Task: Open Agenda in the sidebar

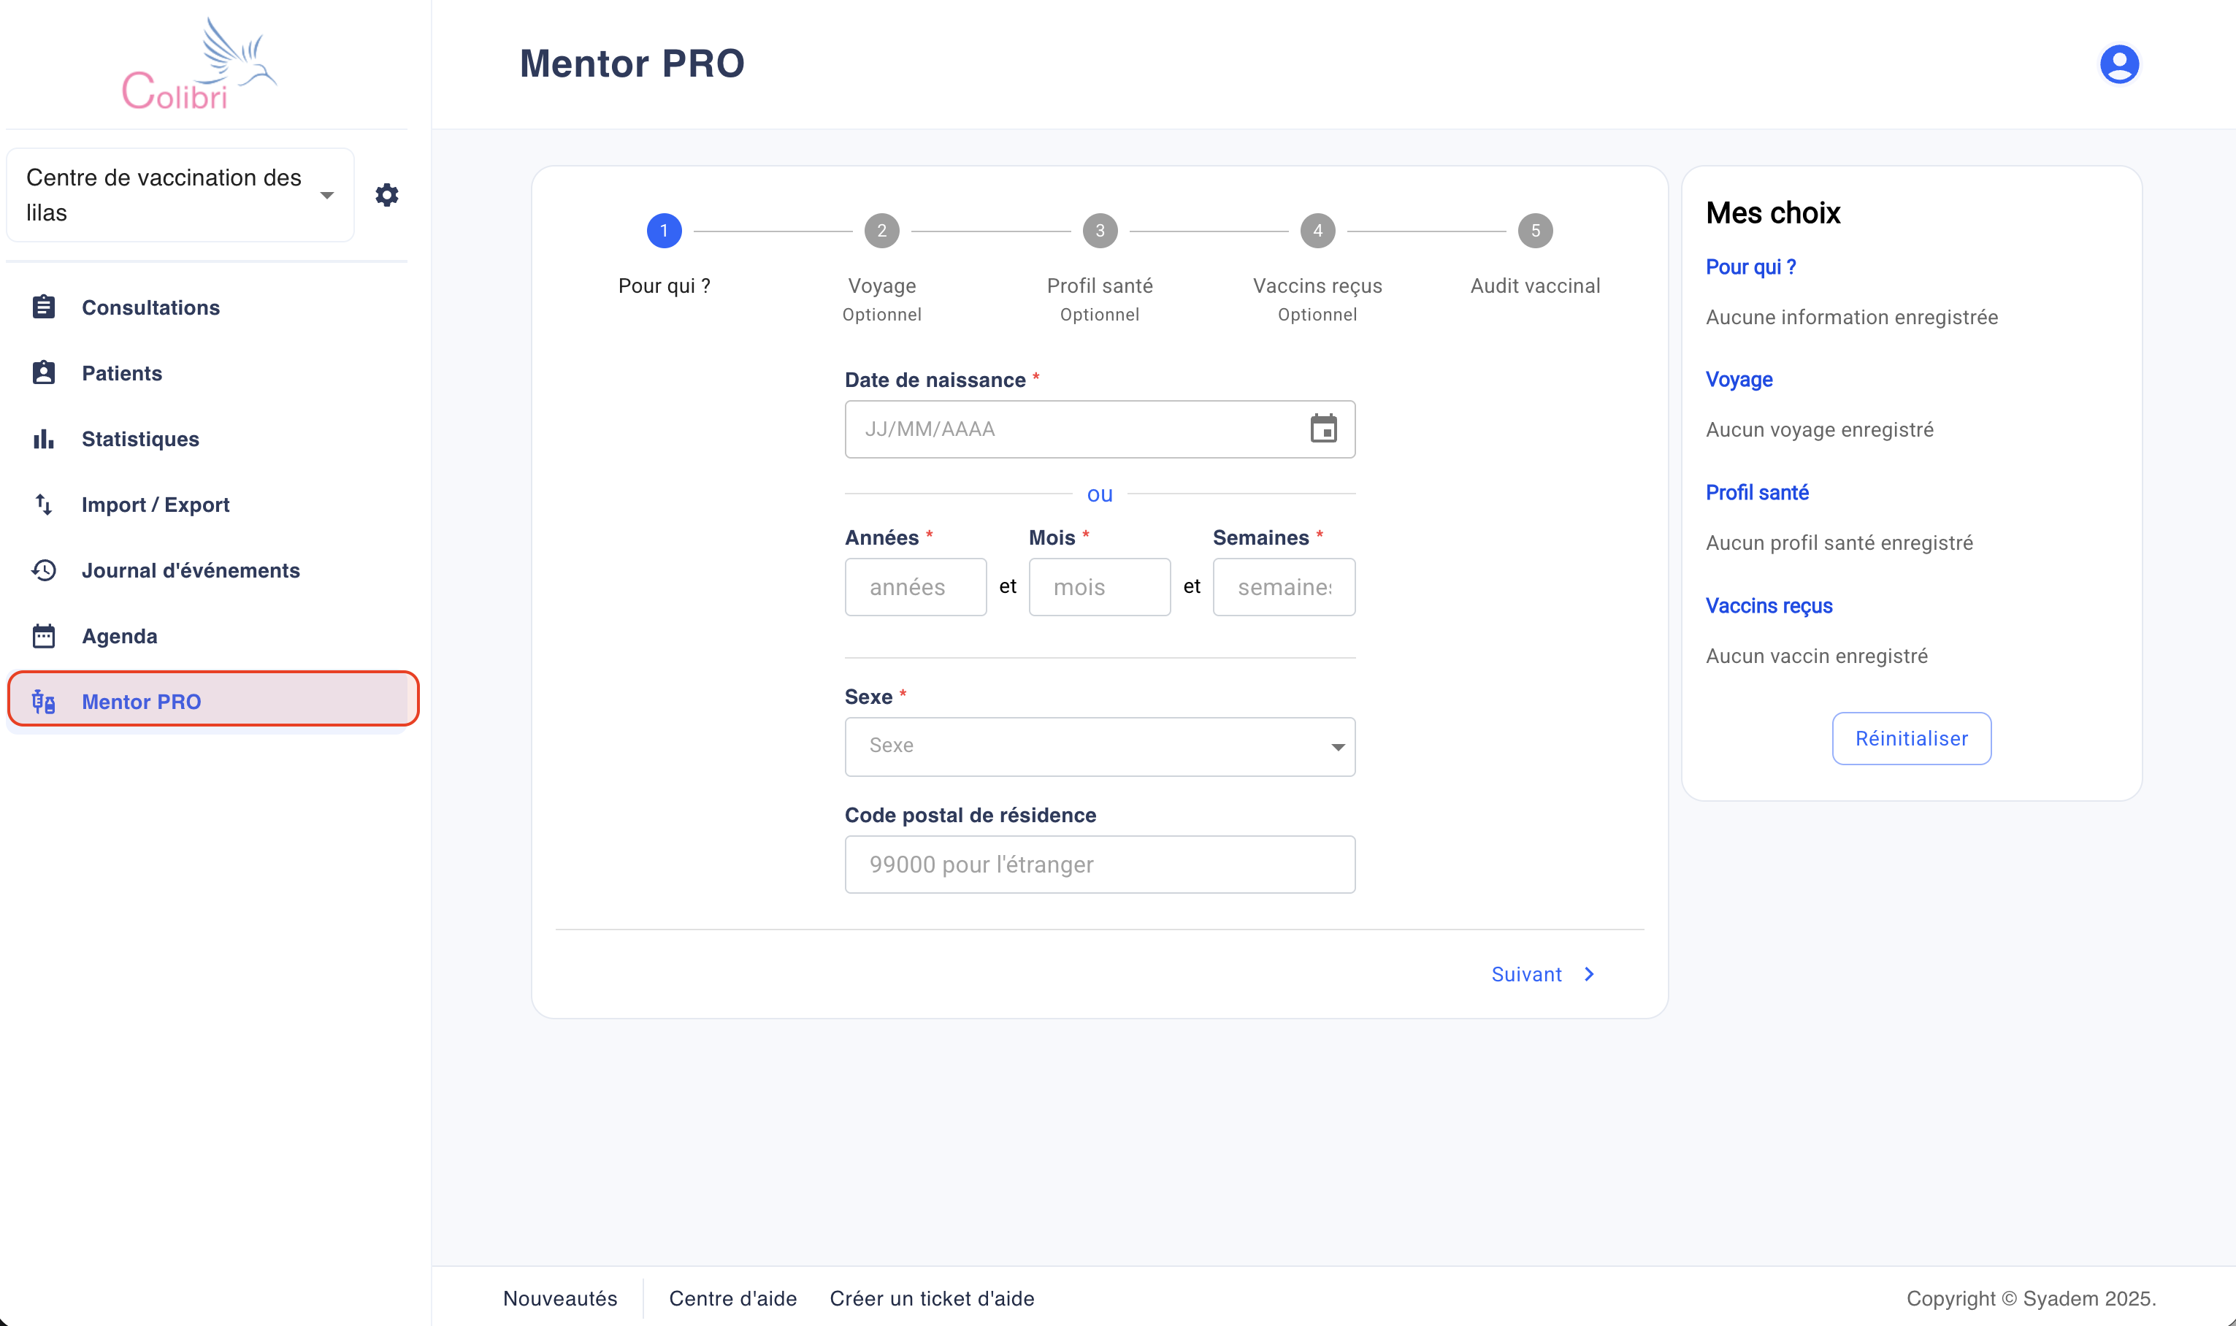Action: (207, 635)
